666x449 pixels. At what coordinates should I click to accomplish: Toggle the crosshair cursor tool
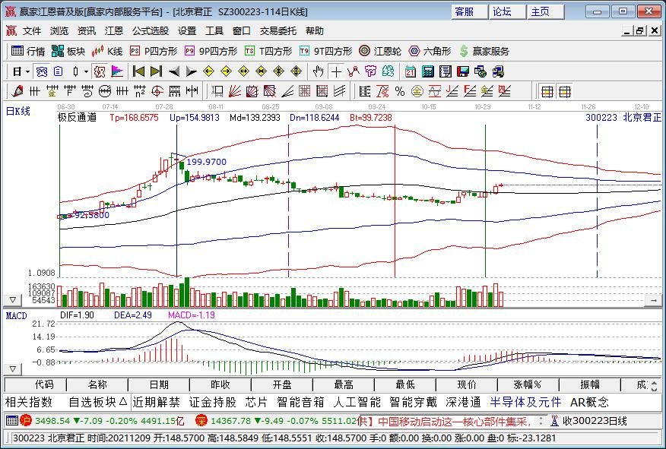pos(336,71)
